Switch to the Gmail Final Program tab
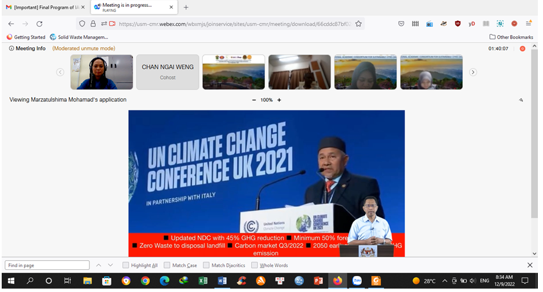 coord(43,7)
